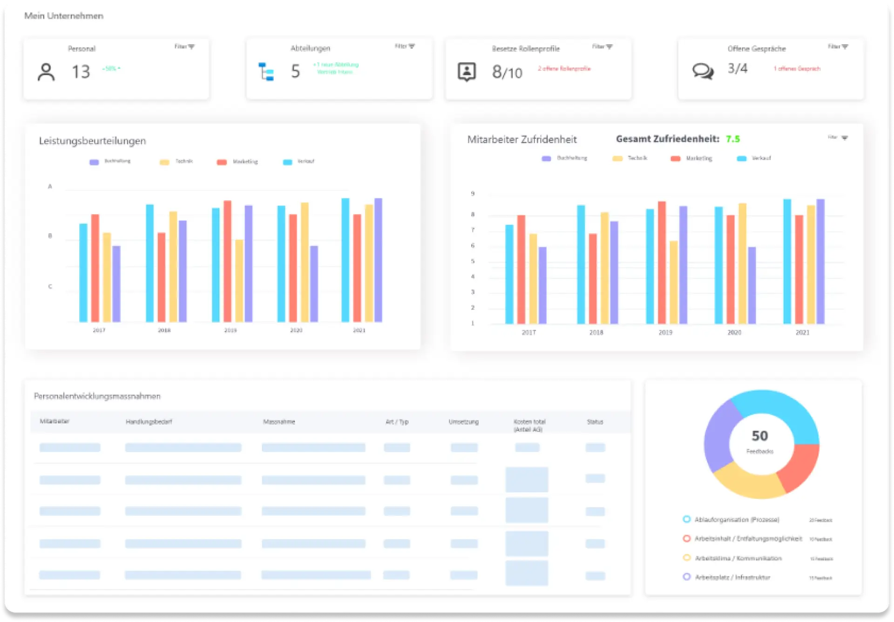Click the Status column header

point(595,422)
